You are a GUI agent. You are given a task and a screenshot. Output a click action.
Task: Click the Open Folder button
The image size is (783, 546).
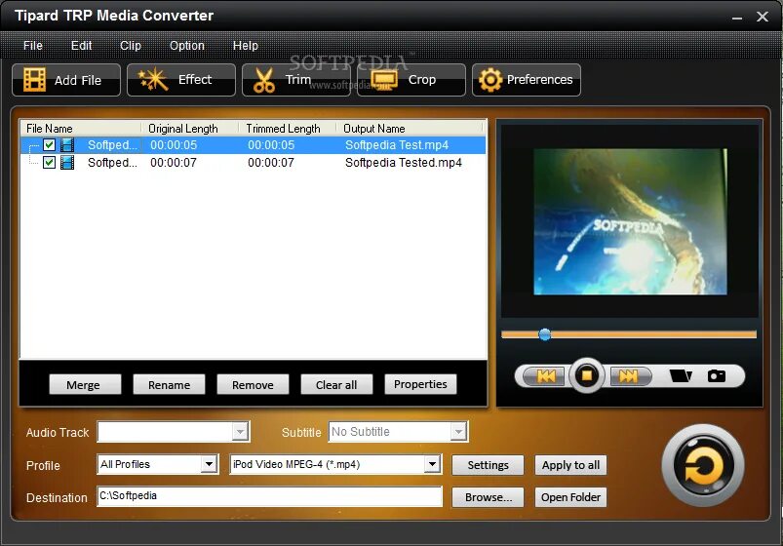[570, 497]
